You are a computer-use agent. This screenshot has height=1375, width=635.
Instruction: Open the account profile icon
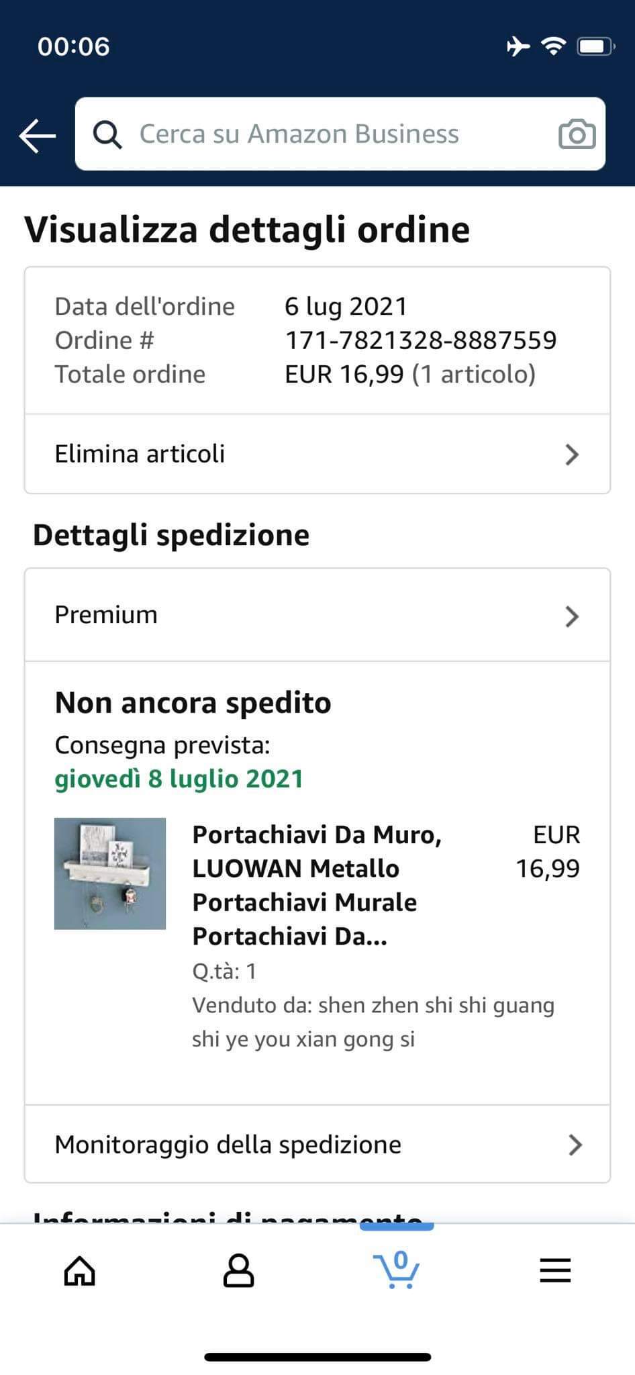coord(238,1270)
